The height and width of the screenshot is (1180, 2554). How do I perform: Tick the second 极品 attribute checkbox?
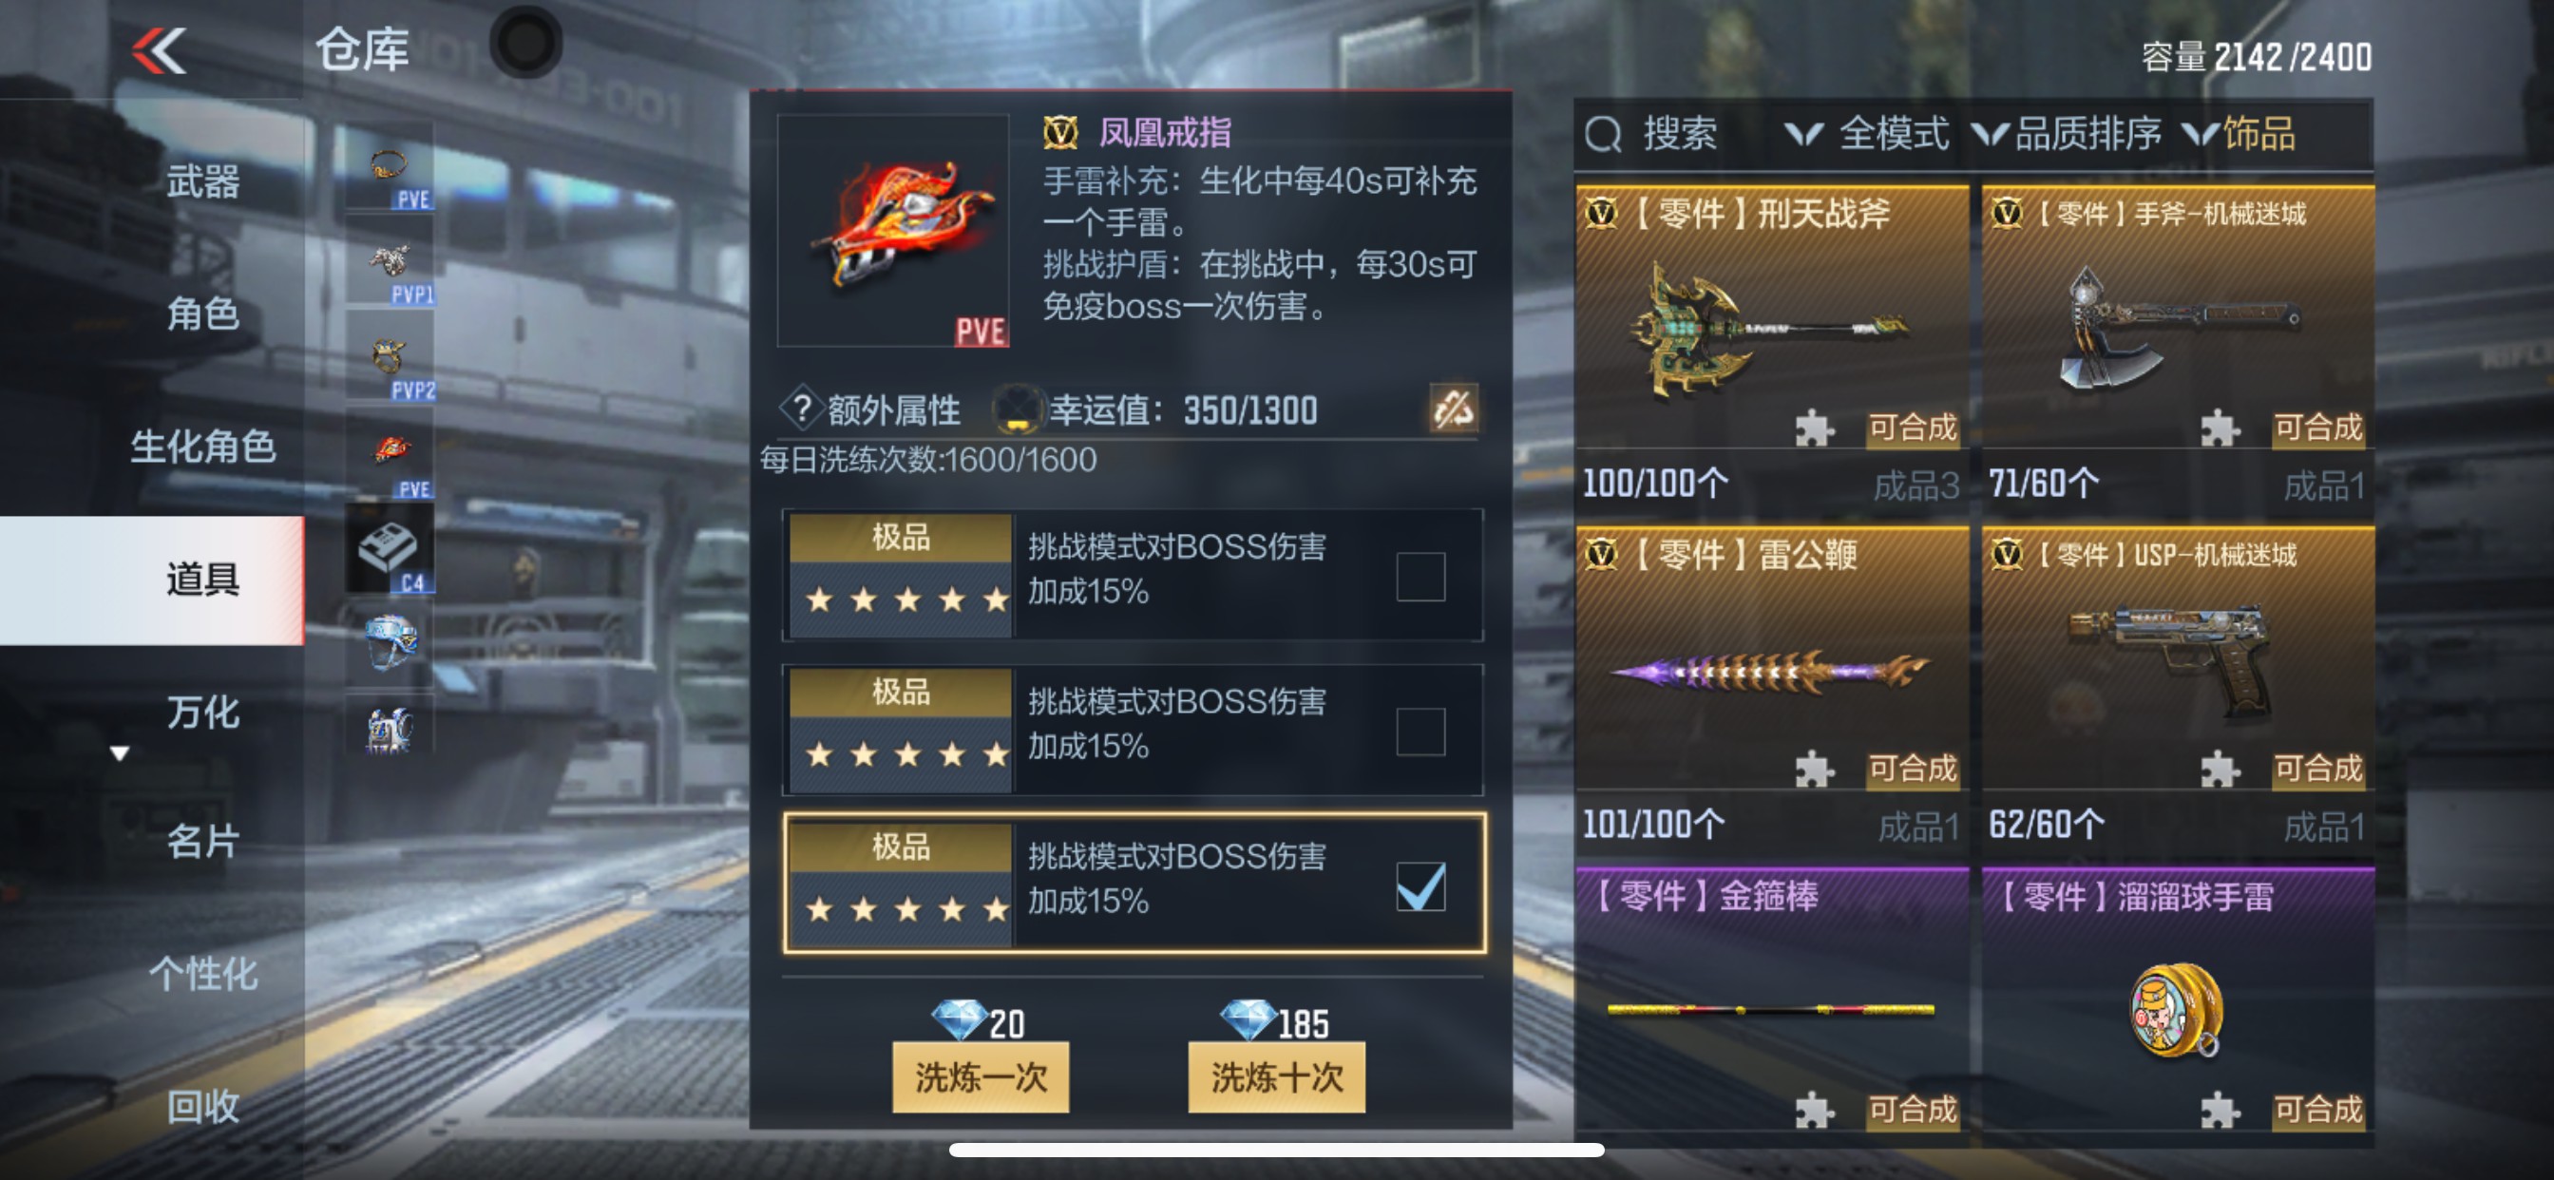(x=1420, y=731)
